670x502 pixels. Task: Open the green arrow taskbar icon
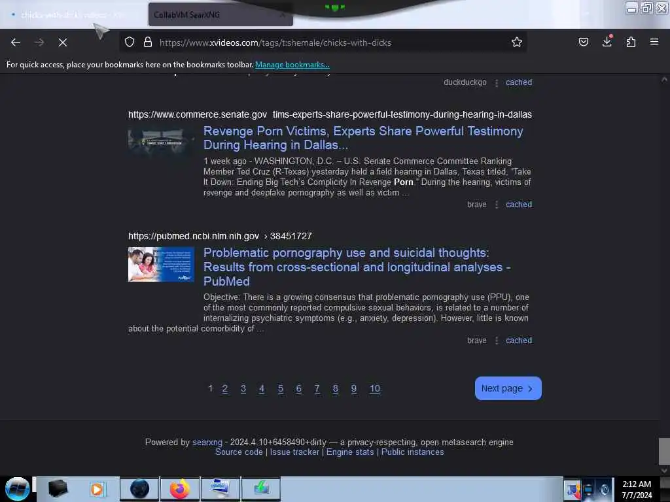(x=260, y=489)
